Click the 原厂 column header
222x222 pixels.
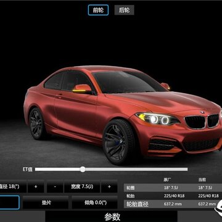pos(167,180)
